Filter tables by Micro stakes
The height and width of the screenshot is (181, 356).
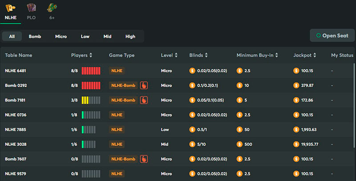[x=61, y=36]
